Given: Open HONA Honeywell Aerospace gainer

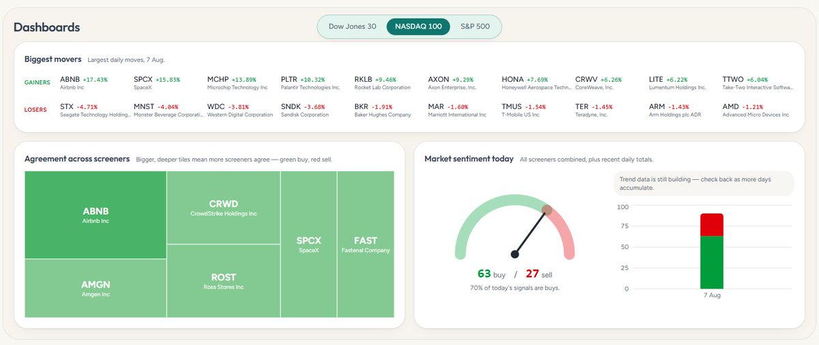Looking at the screenshot, I should pos(536,83).
